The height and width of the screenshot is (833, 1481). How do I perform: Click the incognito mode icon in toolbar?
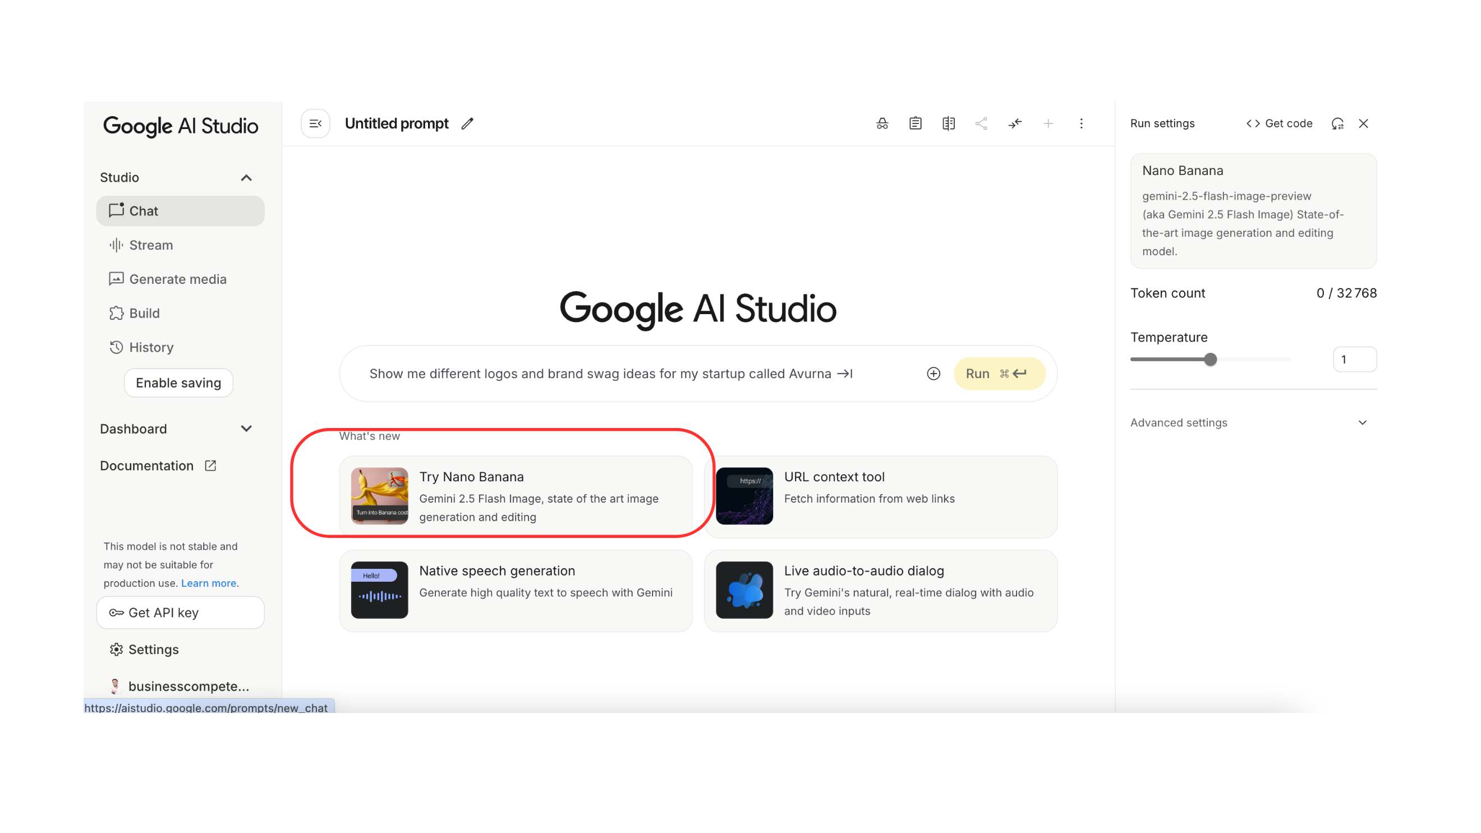882,123
